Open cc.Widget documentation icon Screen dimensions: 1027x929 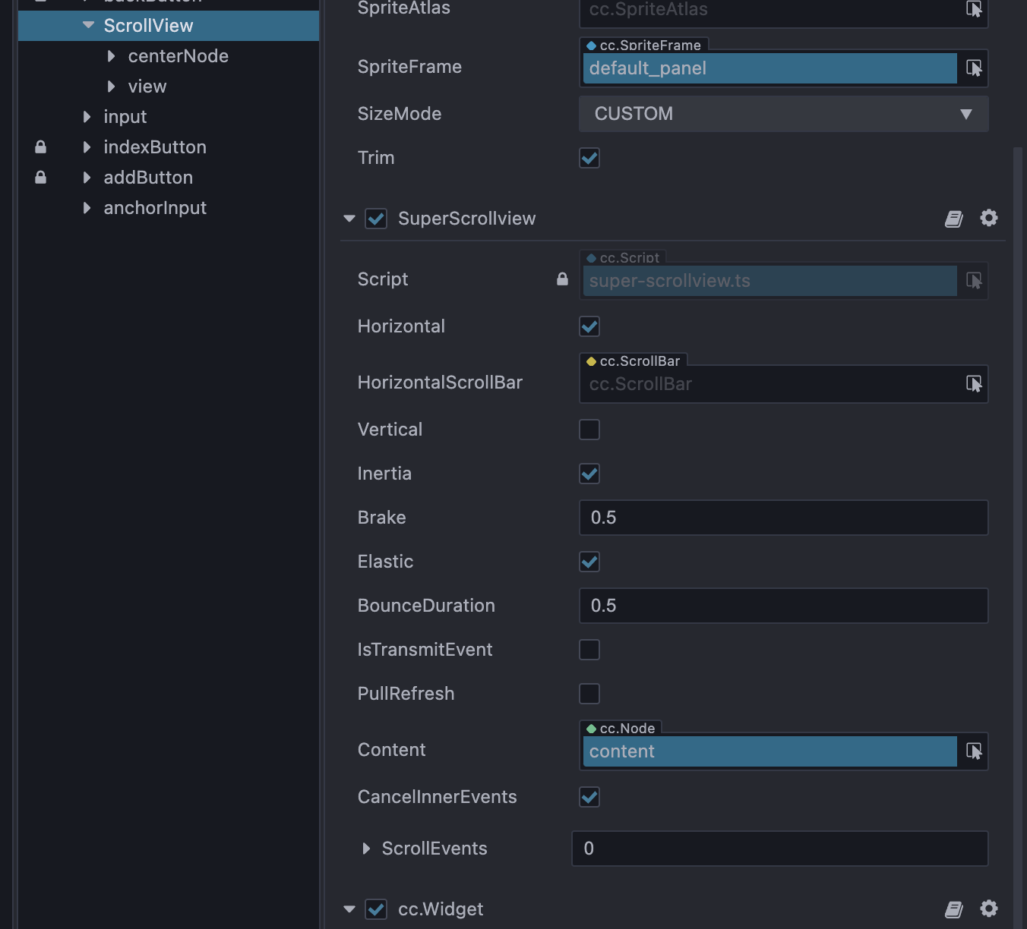point(953,909)
